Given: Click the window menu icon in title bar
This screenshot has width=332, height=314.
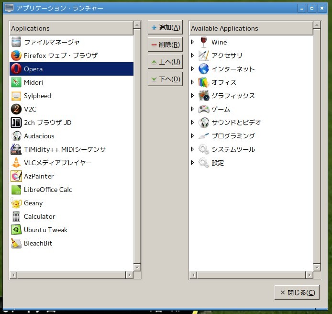Looking at the screenshot, I should (9, 8).
